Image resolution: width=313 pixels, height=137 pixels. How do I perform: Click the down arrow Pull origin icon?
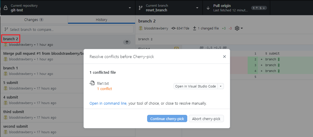point(208,8)
